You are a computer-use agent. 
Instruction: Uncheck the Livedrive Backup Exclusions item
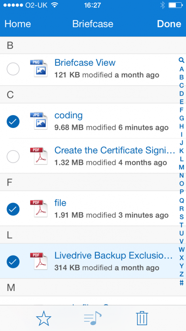13,262
